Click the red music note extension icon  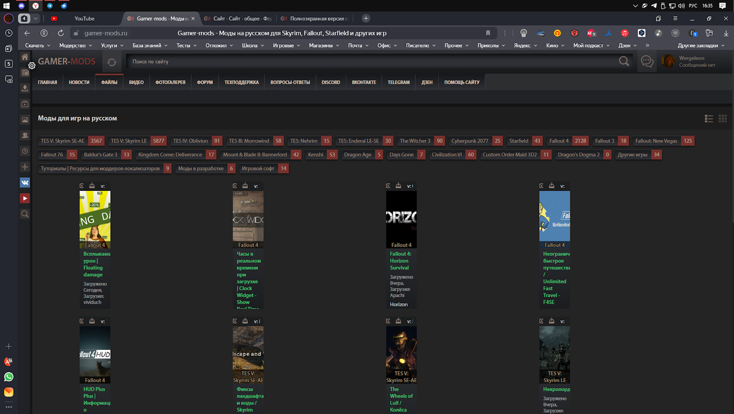624,33
